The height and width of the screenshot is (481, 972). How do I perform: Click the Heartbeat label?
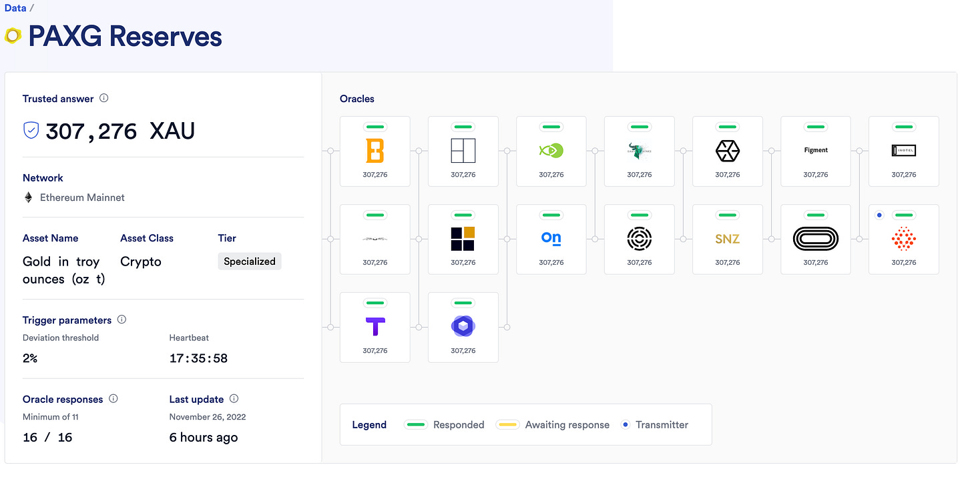189,338
